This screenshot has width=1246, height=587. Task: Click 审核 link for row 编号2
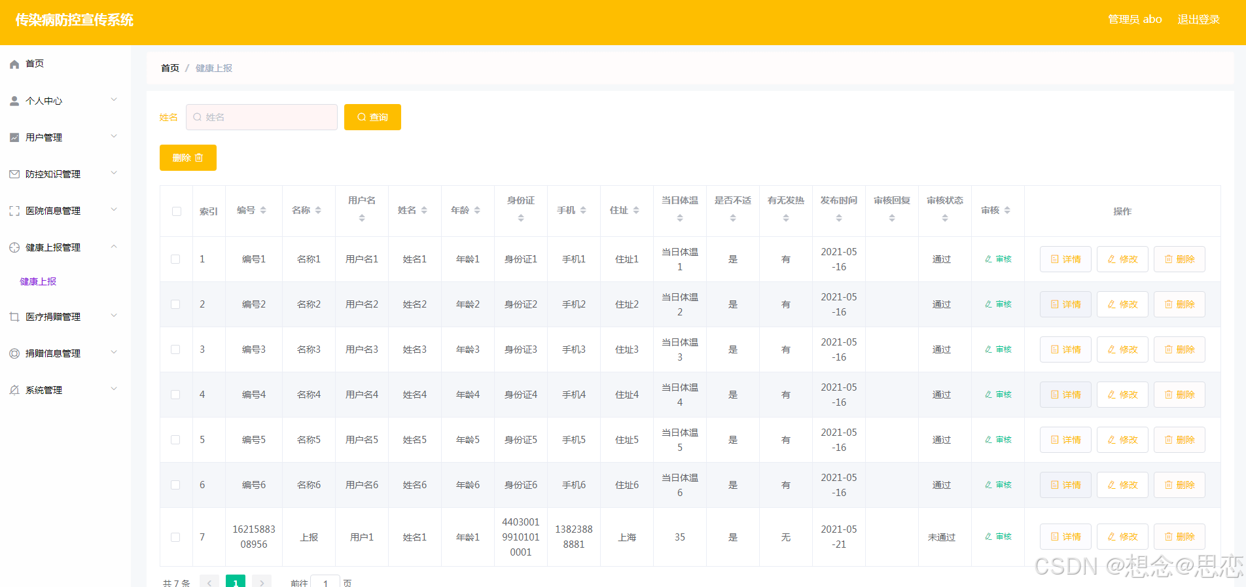pyautogui.click(x=998, y=304)
